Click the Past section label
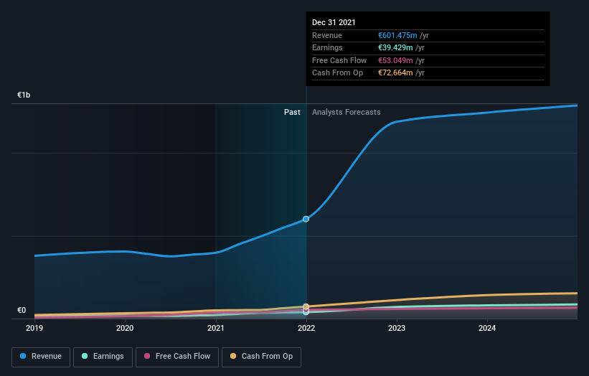The height and width of the screenshot is (376, 589). [292, 112]
